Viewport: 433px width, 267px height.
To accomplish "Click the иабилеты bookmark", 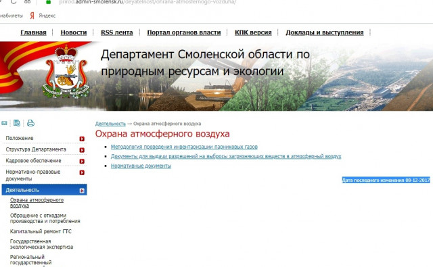I will [x=12, y=16].
